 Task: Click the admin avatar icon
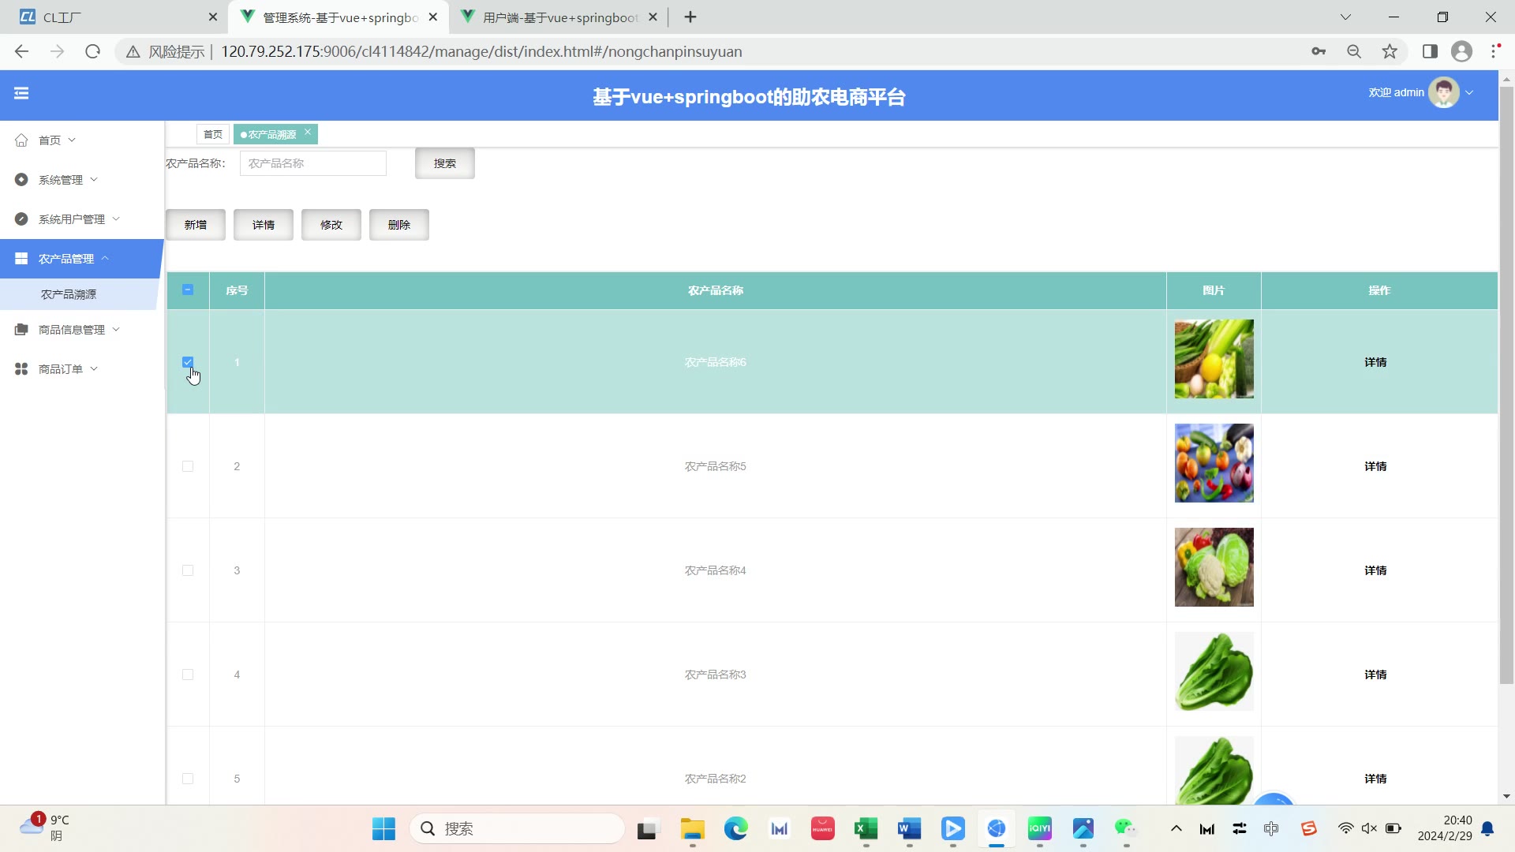coord(1444,93)
